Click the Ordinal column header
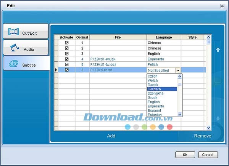229x166 pixels. (82, 37)
